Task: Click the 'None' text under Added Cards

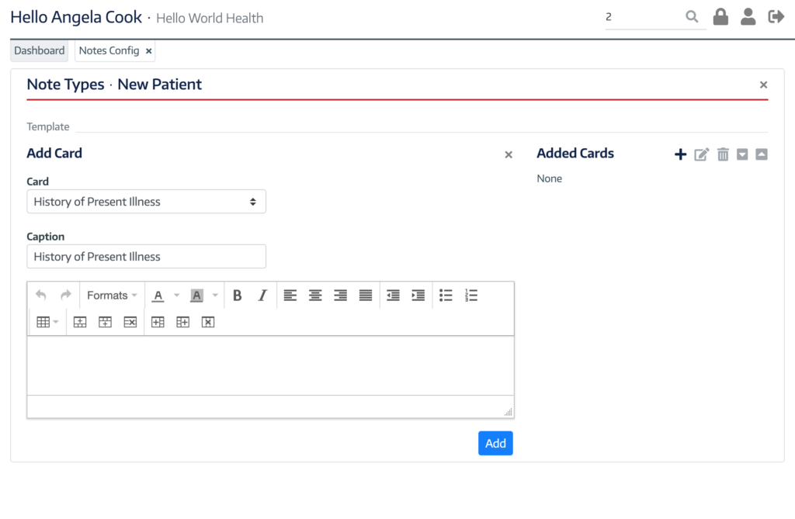Action: (x=549, y=178)
